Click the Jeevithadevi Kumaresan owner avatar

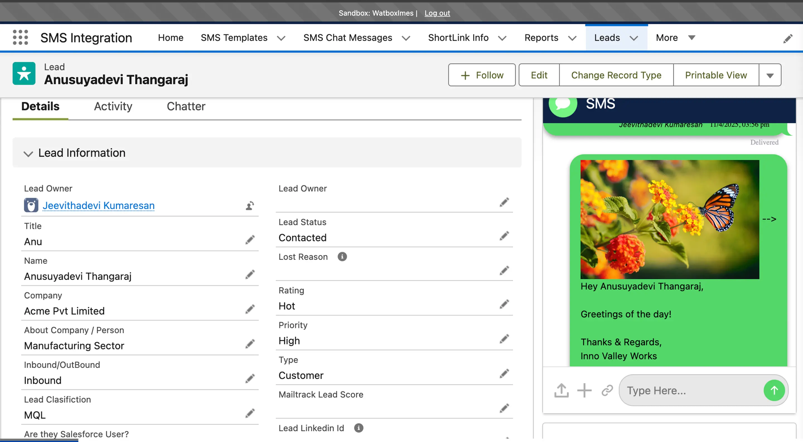tap(31, 206)
